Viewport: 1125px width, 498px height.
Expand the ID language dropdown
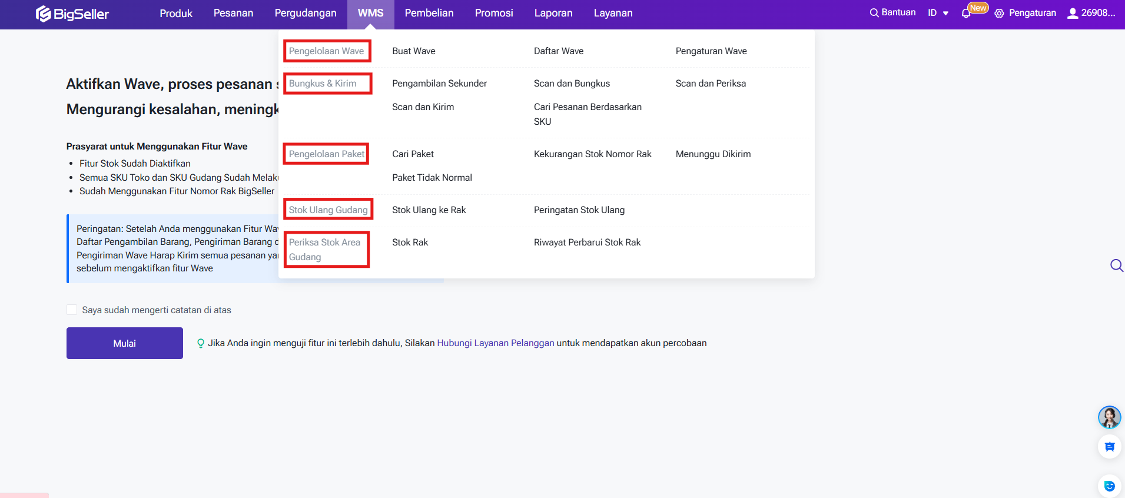(938, 13)
